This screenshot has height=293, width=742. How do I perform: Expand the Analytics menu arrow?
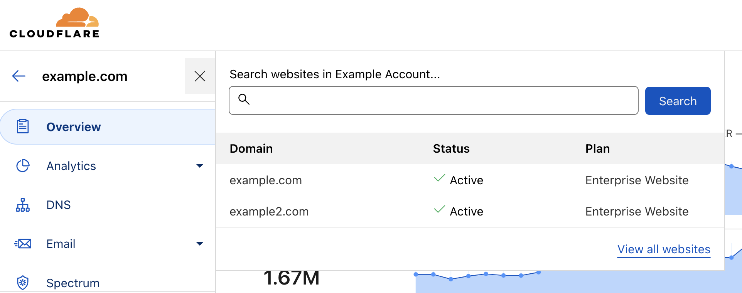click(x=199, y=166)
